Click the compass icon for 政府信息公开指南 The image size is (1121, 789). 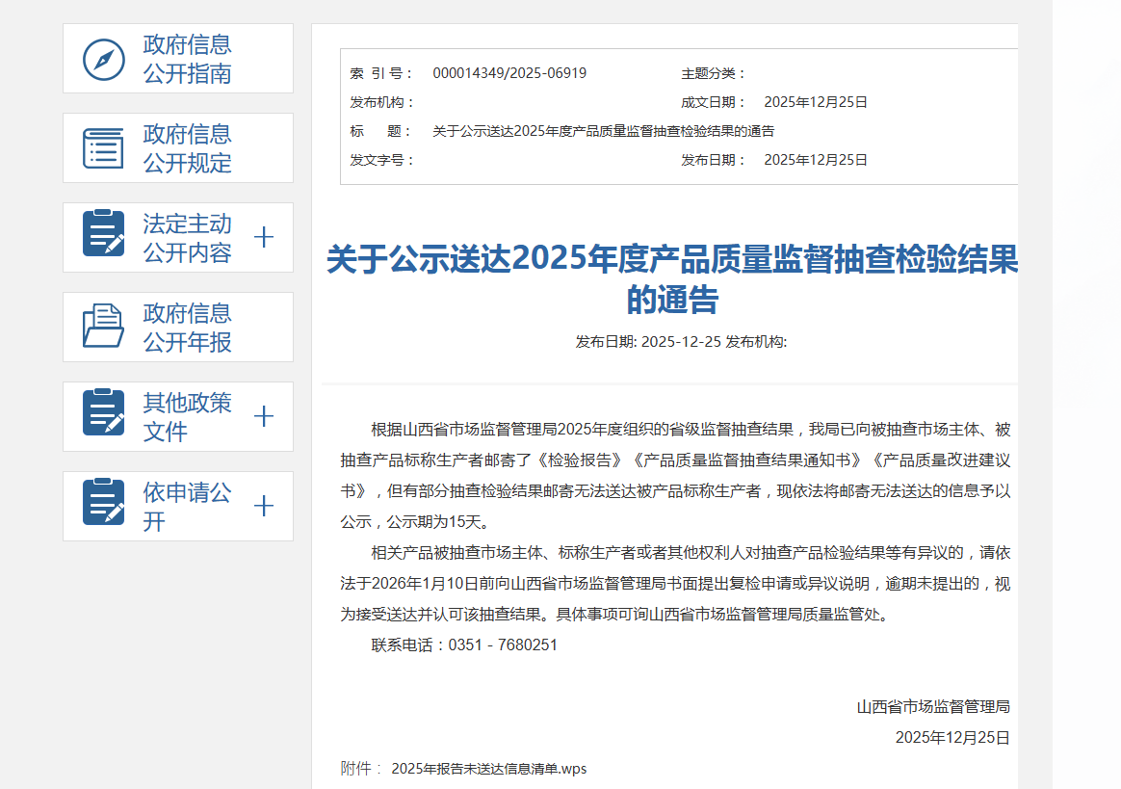tap(103, 60)
